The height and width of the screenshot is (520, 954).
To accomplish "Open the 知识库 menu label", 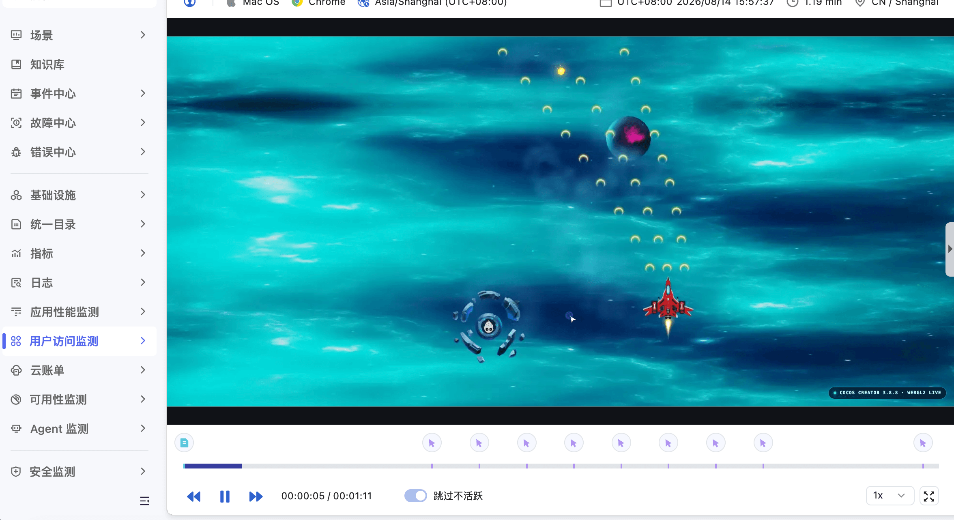I will (x=47, y=64).
